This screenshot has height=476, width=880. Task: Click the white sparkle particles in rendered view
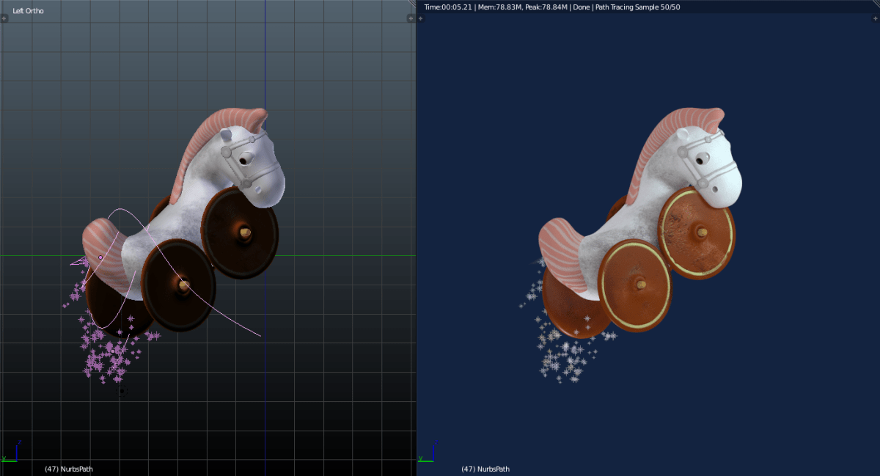coord(557,352)
